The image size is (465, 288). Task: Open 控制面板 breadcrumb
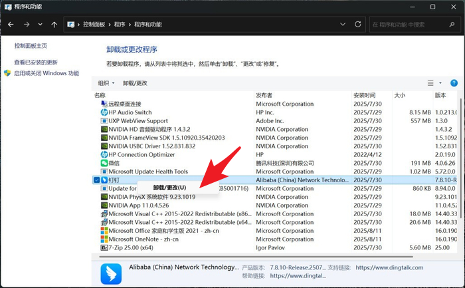coord(94,25)
